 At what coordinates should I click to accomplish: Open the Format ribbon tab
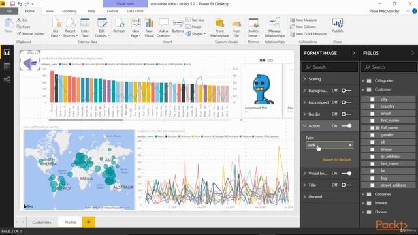[112, 11]
